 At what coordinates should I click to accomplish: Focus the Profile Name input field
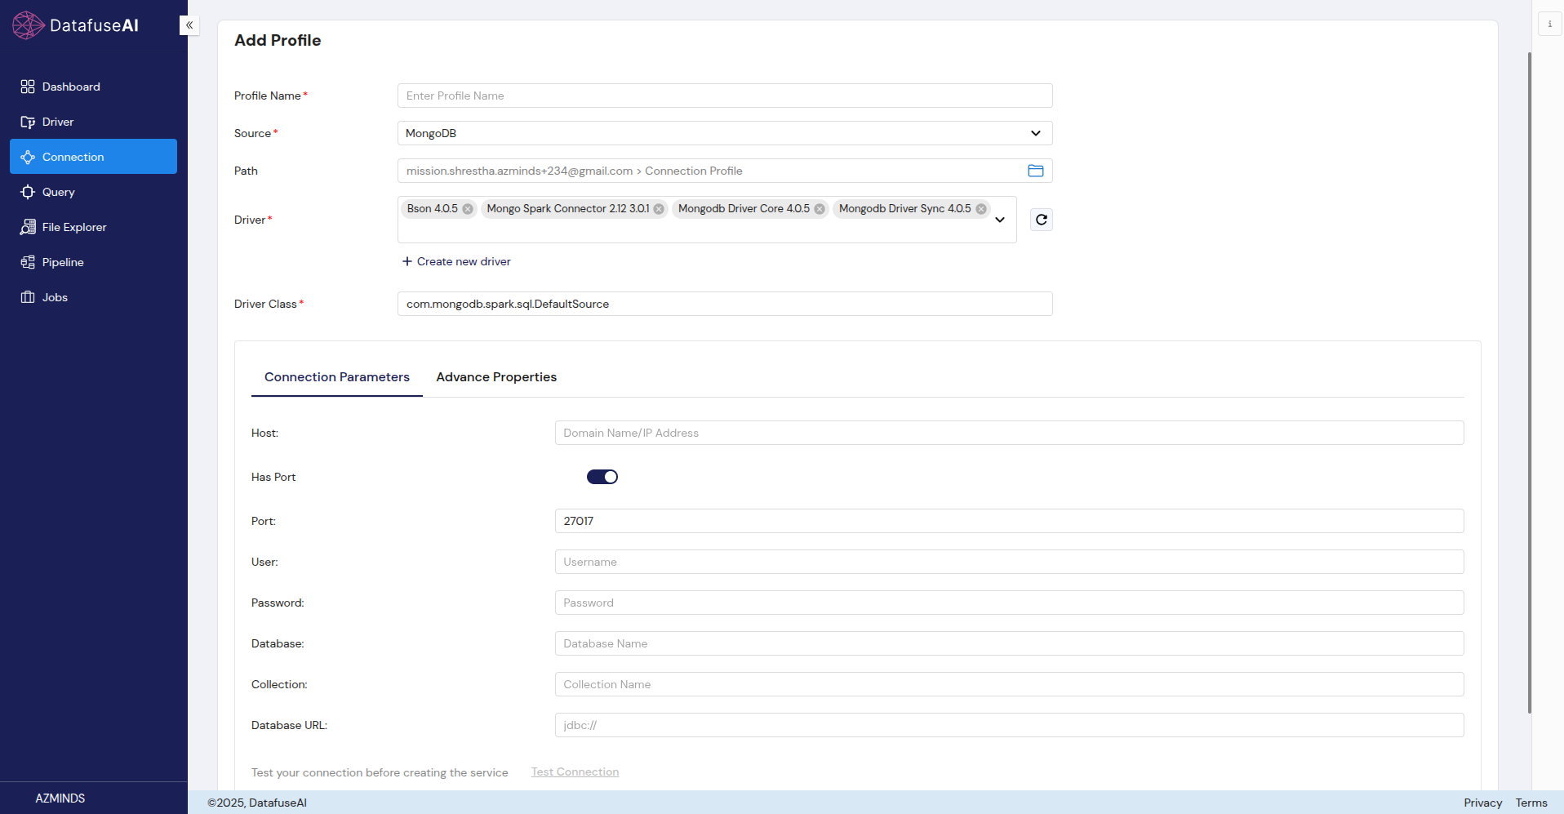point(724,96)
